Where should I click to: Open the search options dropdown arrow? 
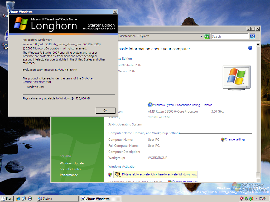pyautogui.click(x=258, y=36)
